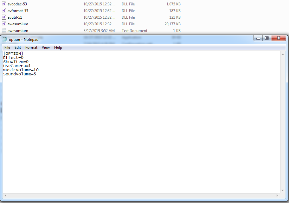Click the awesomium text document icon
This screenshot has height=203, width=289.
pos(4,30)
